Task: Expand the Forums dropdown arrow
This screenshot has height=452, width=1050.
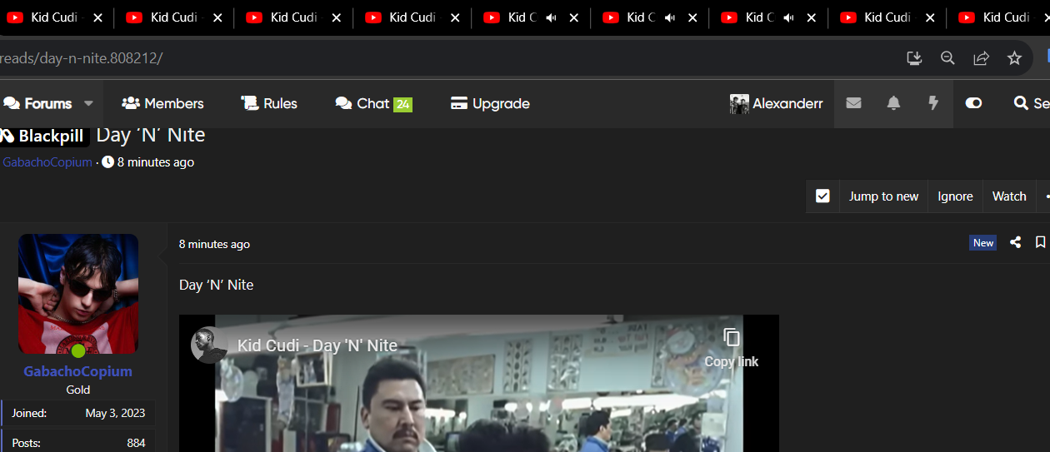Action: pos(88,103)
